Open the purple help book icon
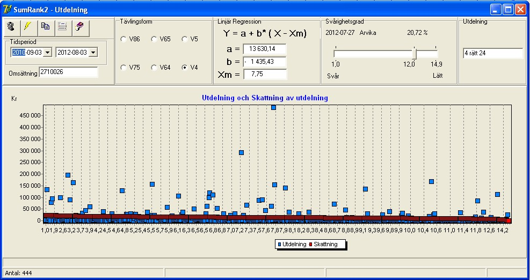 tap(81, 27)
